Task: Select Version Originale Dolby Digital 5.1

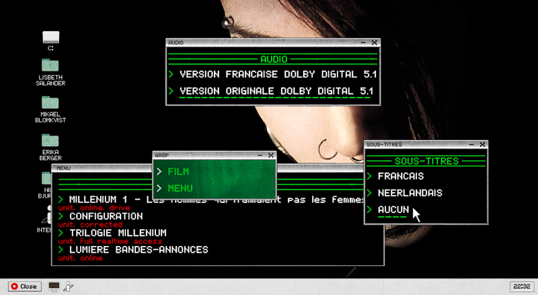Action: tap(276, 91)
